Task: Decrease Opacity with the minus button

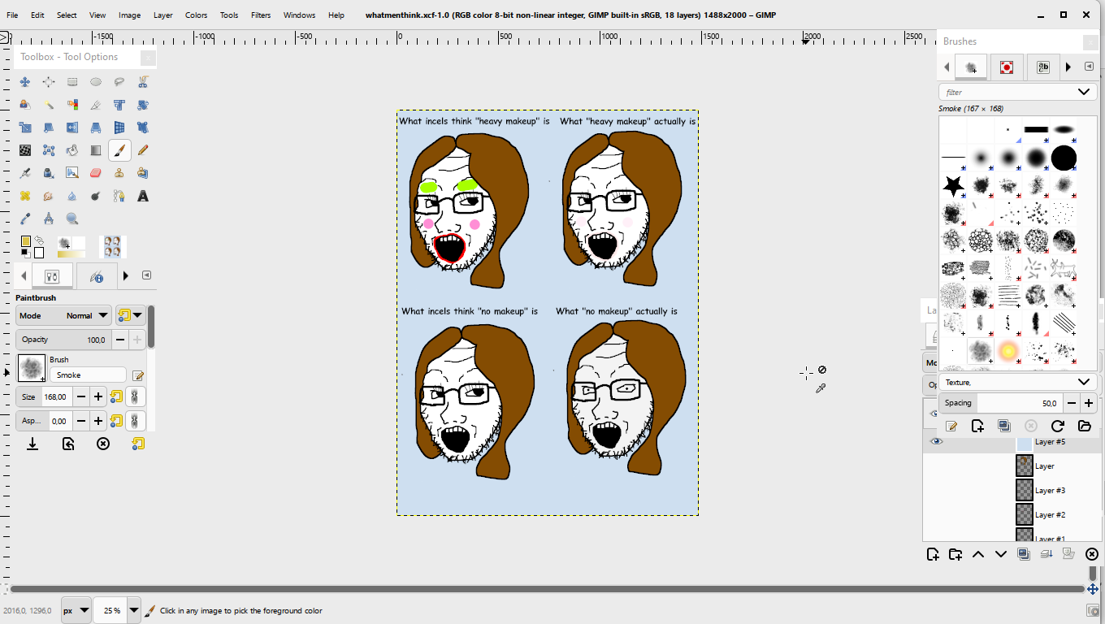Action: pyautogui.click(x=120, y=340)
